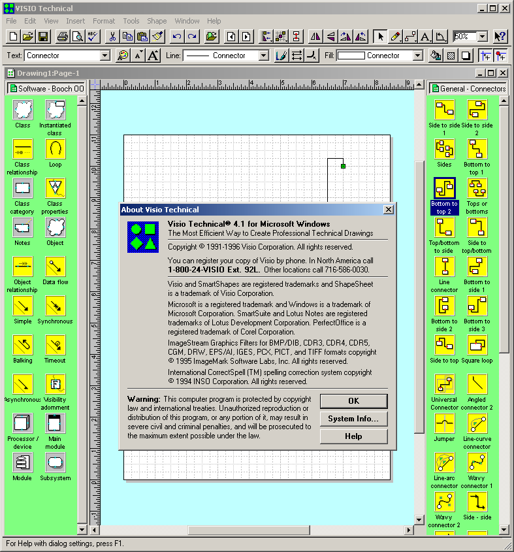Open the Edit menu
The height and width of the screenshot is (552, 514).
point(30,21)
